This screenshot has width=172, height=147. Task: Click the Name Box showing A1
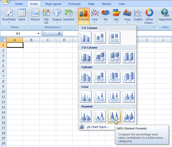tap(18, 33)
